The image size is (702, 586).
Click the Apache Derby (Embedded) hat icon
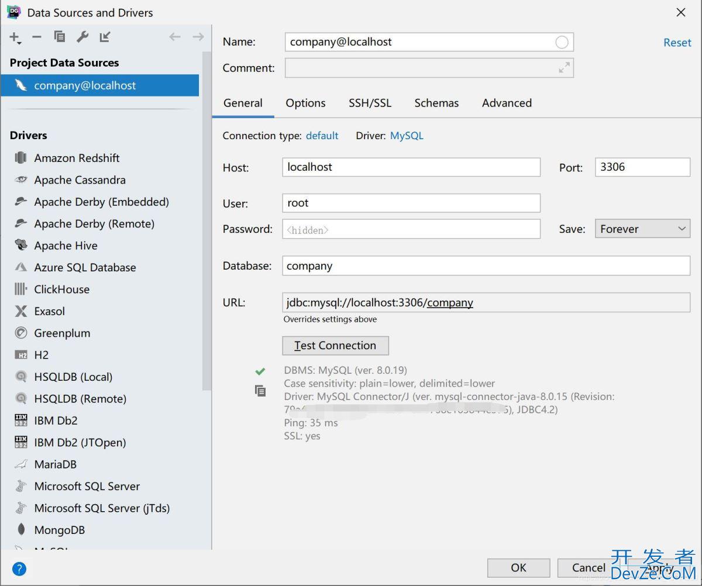(x=21, y=202)
